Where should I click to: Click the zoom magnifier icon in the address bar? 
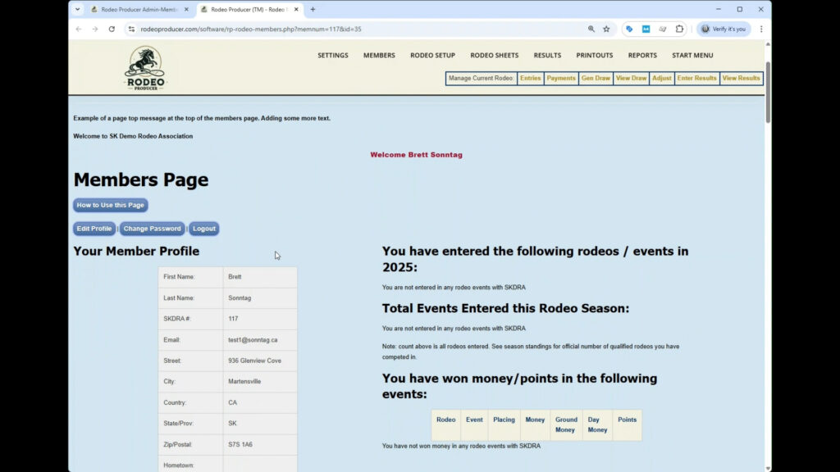(591, 29)
